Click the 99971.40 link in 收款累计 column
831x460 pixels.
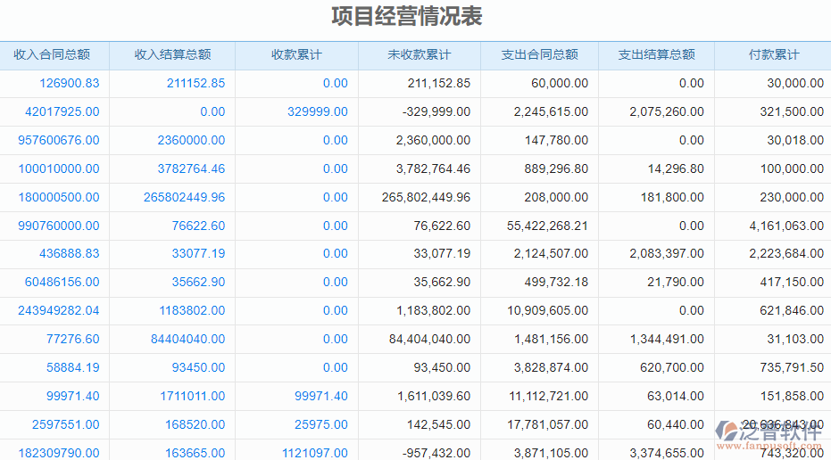pos(321,396)
